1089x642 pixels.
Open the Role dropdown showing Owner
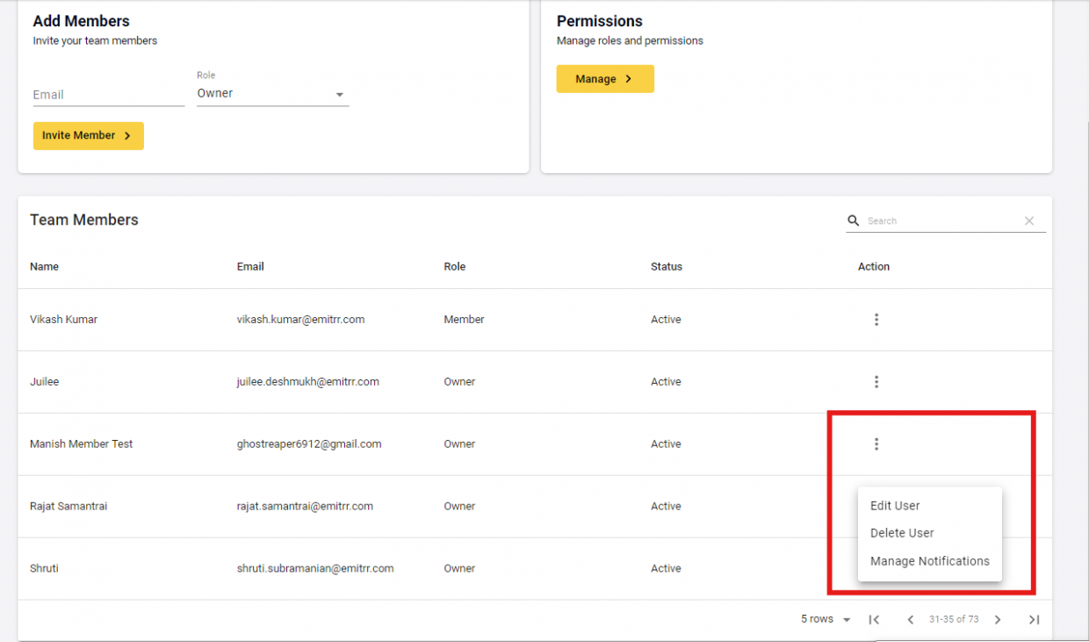click(272, 93)
